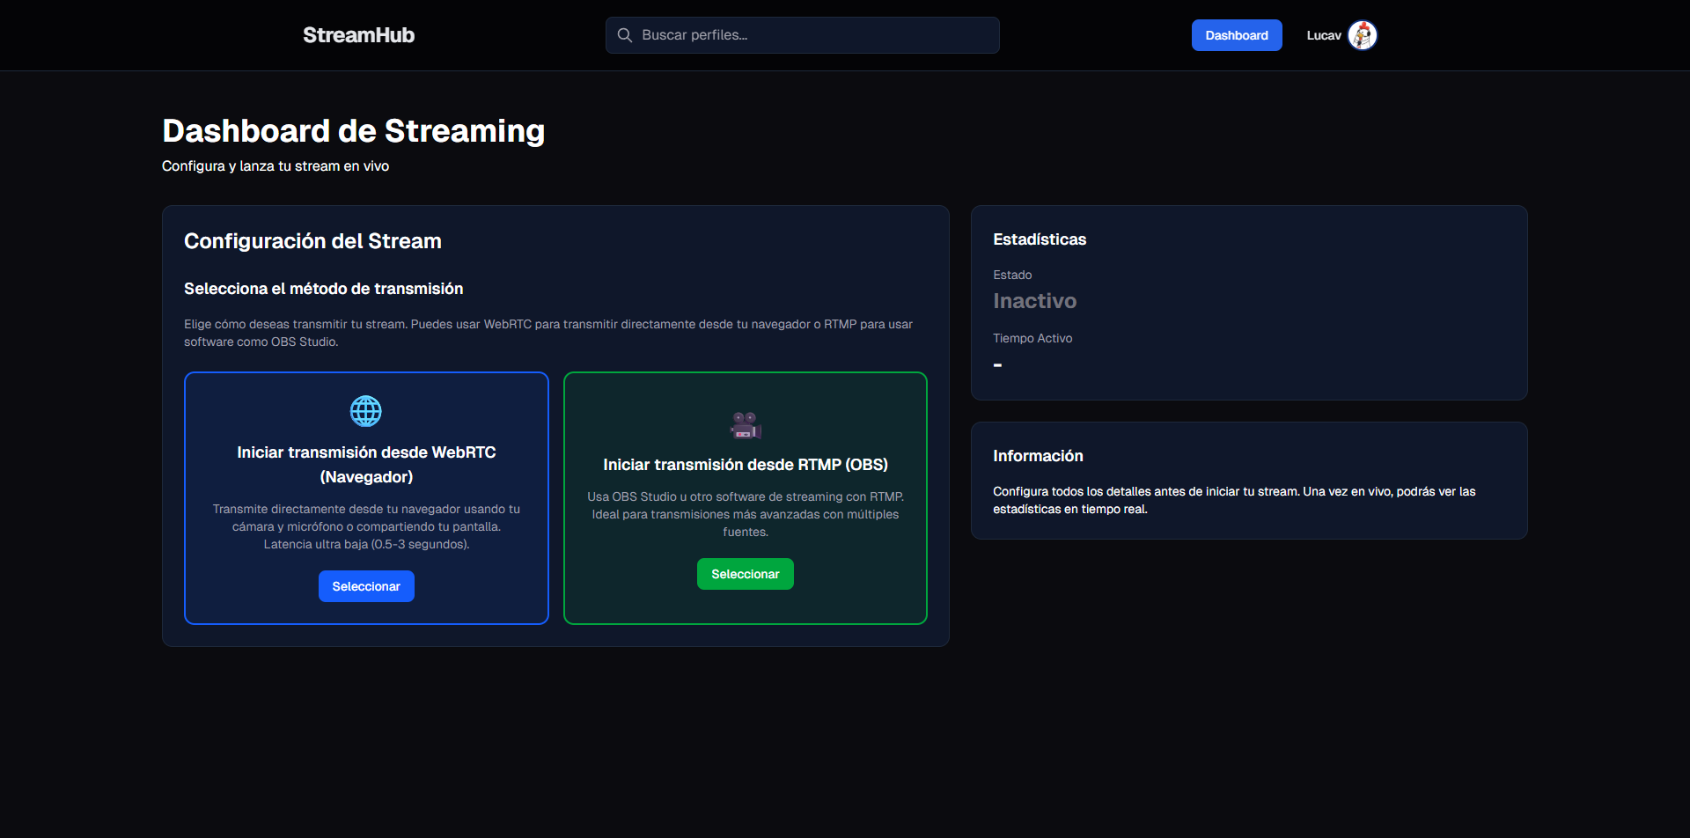Open the Dashboard button in the header

(1236, 35)
